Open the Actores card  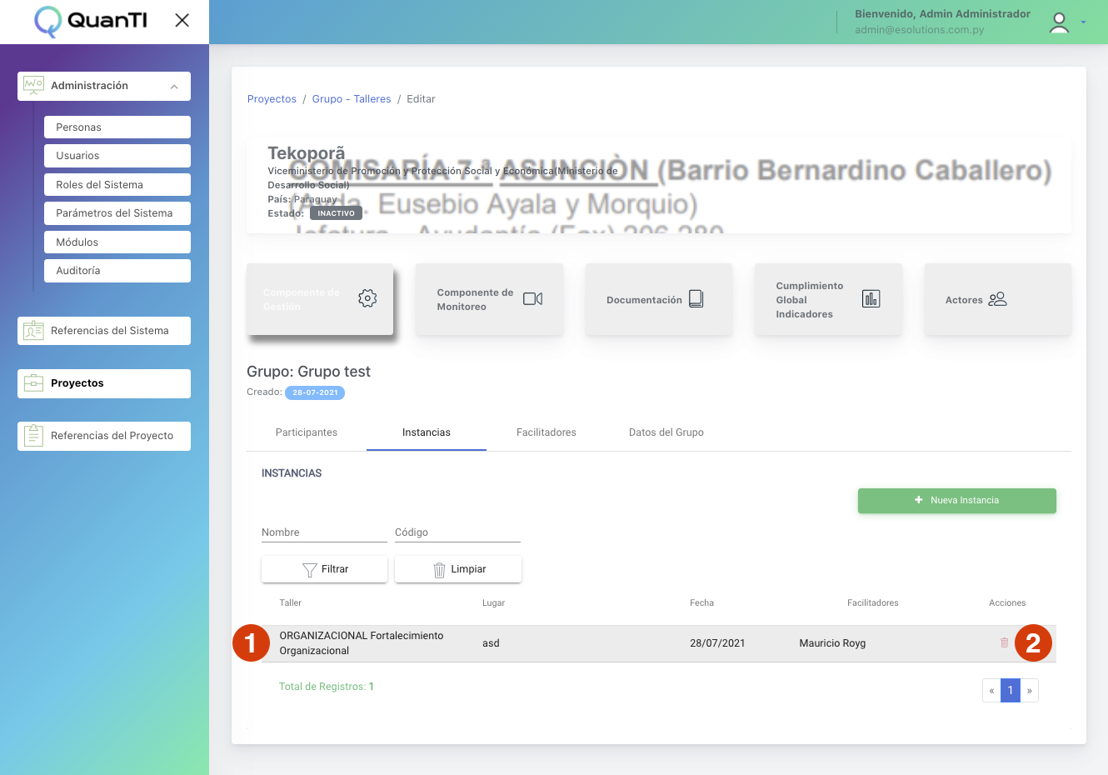click(x=998, y=299)
